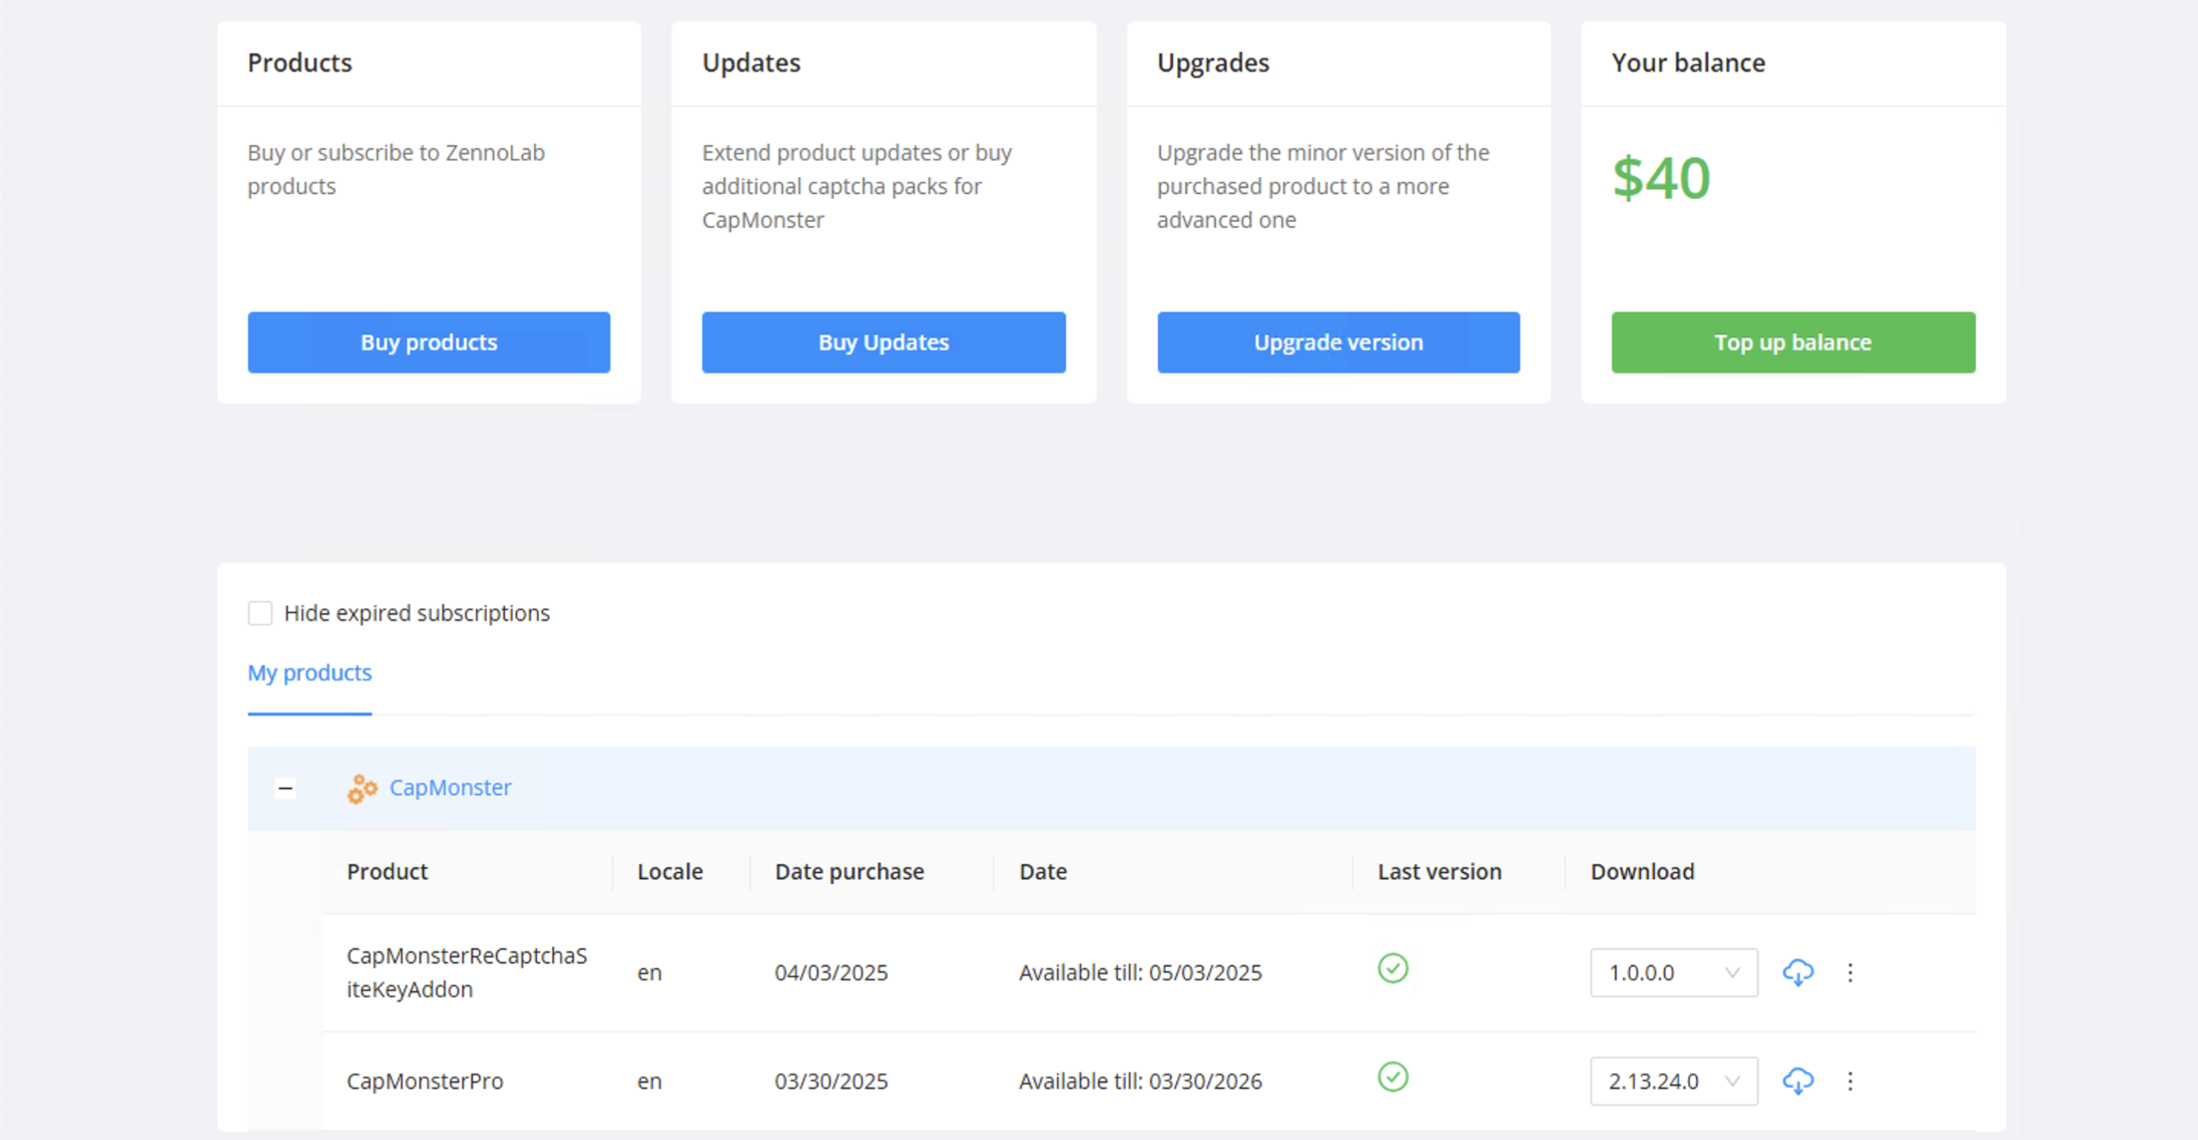This screenshot has width=2198, height=1140.
Task: Open more options for CapMonsterReCaptchaSiteKeyAddon
Action: [x=1850, y=972]
